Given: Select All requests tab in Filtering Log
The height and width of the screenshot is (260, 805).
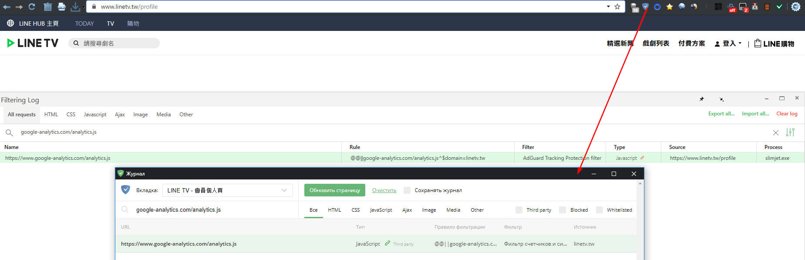Looking at the screenshot, I should click(22, 115).
